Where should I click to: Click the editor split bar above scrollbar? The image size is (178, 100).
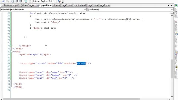point(172,13)
